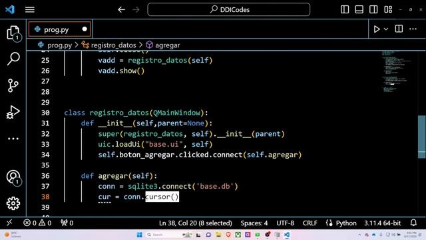Open the hamburger application menu
Screen dimensions: 426x240
coord(30,10)
